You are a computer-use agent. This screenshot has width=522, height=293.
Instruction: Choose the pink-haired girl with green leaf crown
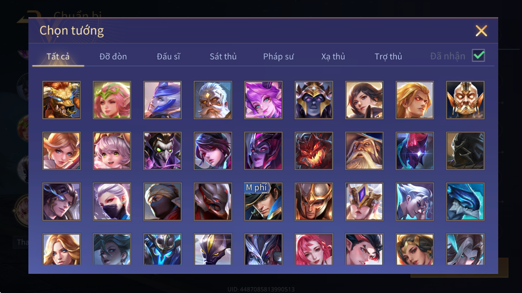pyautogui.click(x=112, y=100)
